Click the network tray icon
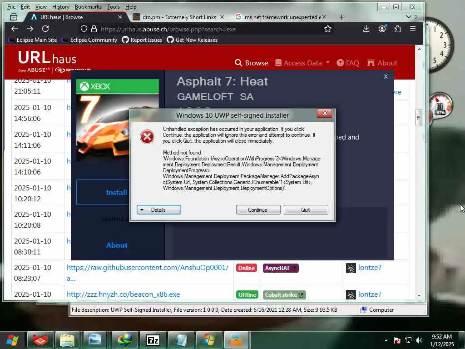The image size is (465, 349). tap(408, 340)
